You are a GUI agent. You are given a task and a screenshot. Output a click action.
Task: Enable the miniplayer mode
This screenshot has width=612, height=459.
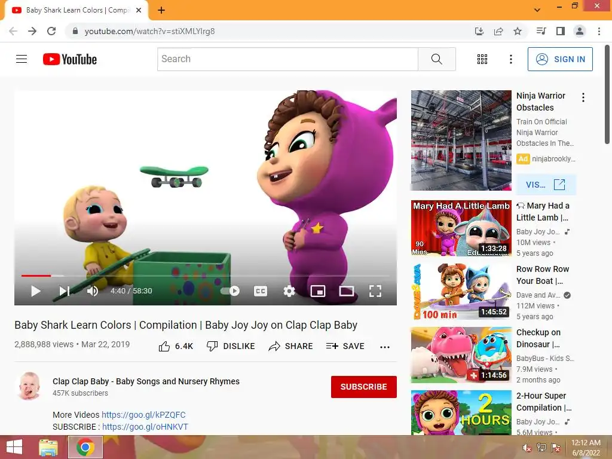(318, 291)
